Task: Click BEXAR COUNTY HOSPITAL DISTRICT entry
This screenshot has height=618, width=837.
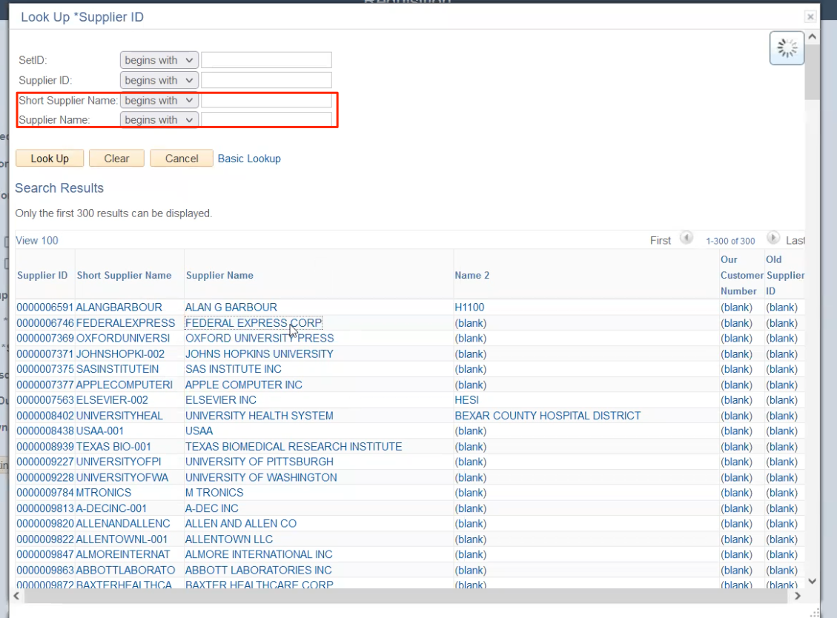Action: (548, 416)
